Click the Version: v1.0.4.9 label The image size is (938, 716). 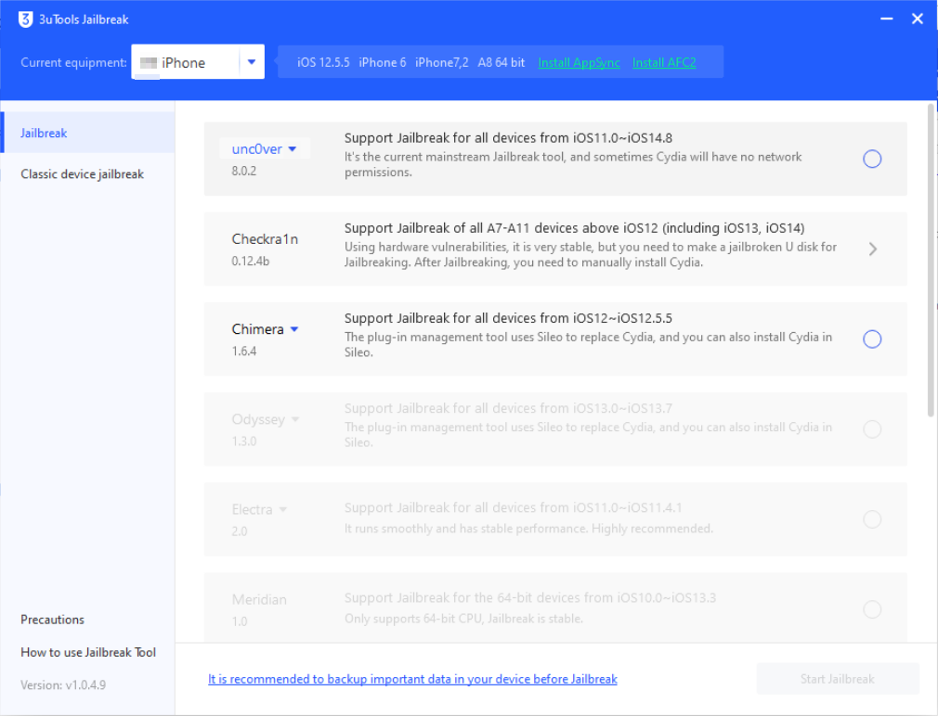[x=63, y=685]
